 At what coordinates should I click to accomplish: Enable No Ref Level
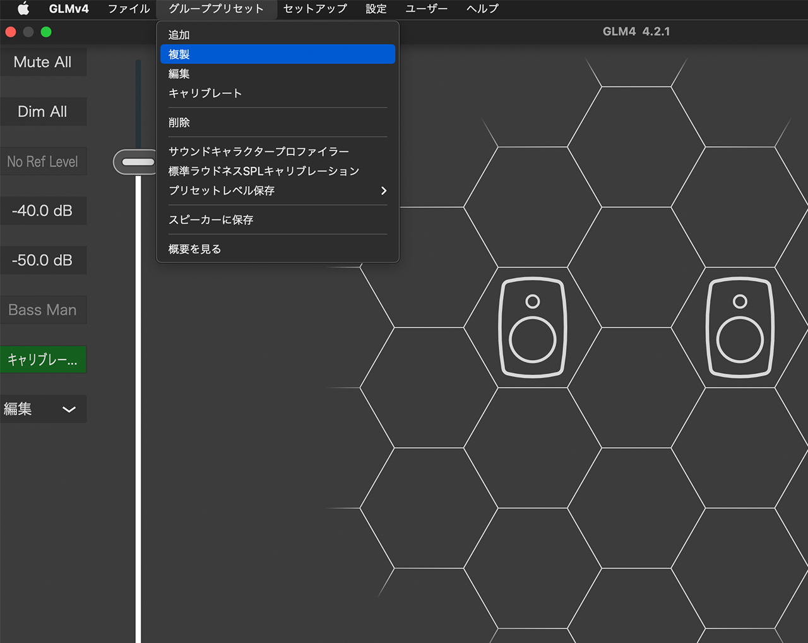[43, 161]
